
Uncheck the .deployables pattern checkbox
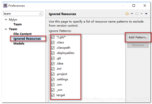pos(53,53)
